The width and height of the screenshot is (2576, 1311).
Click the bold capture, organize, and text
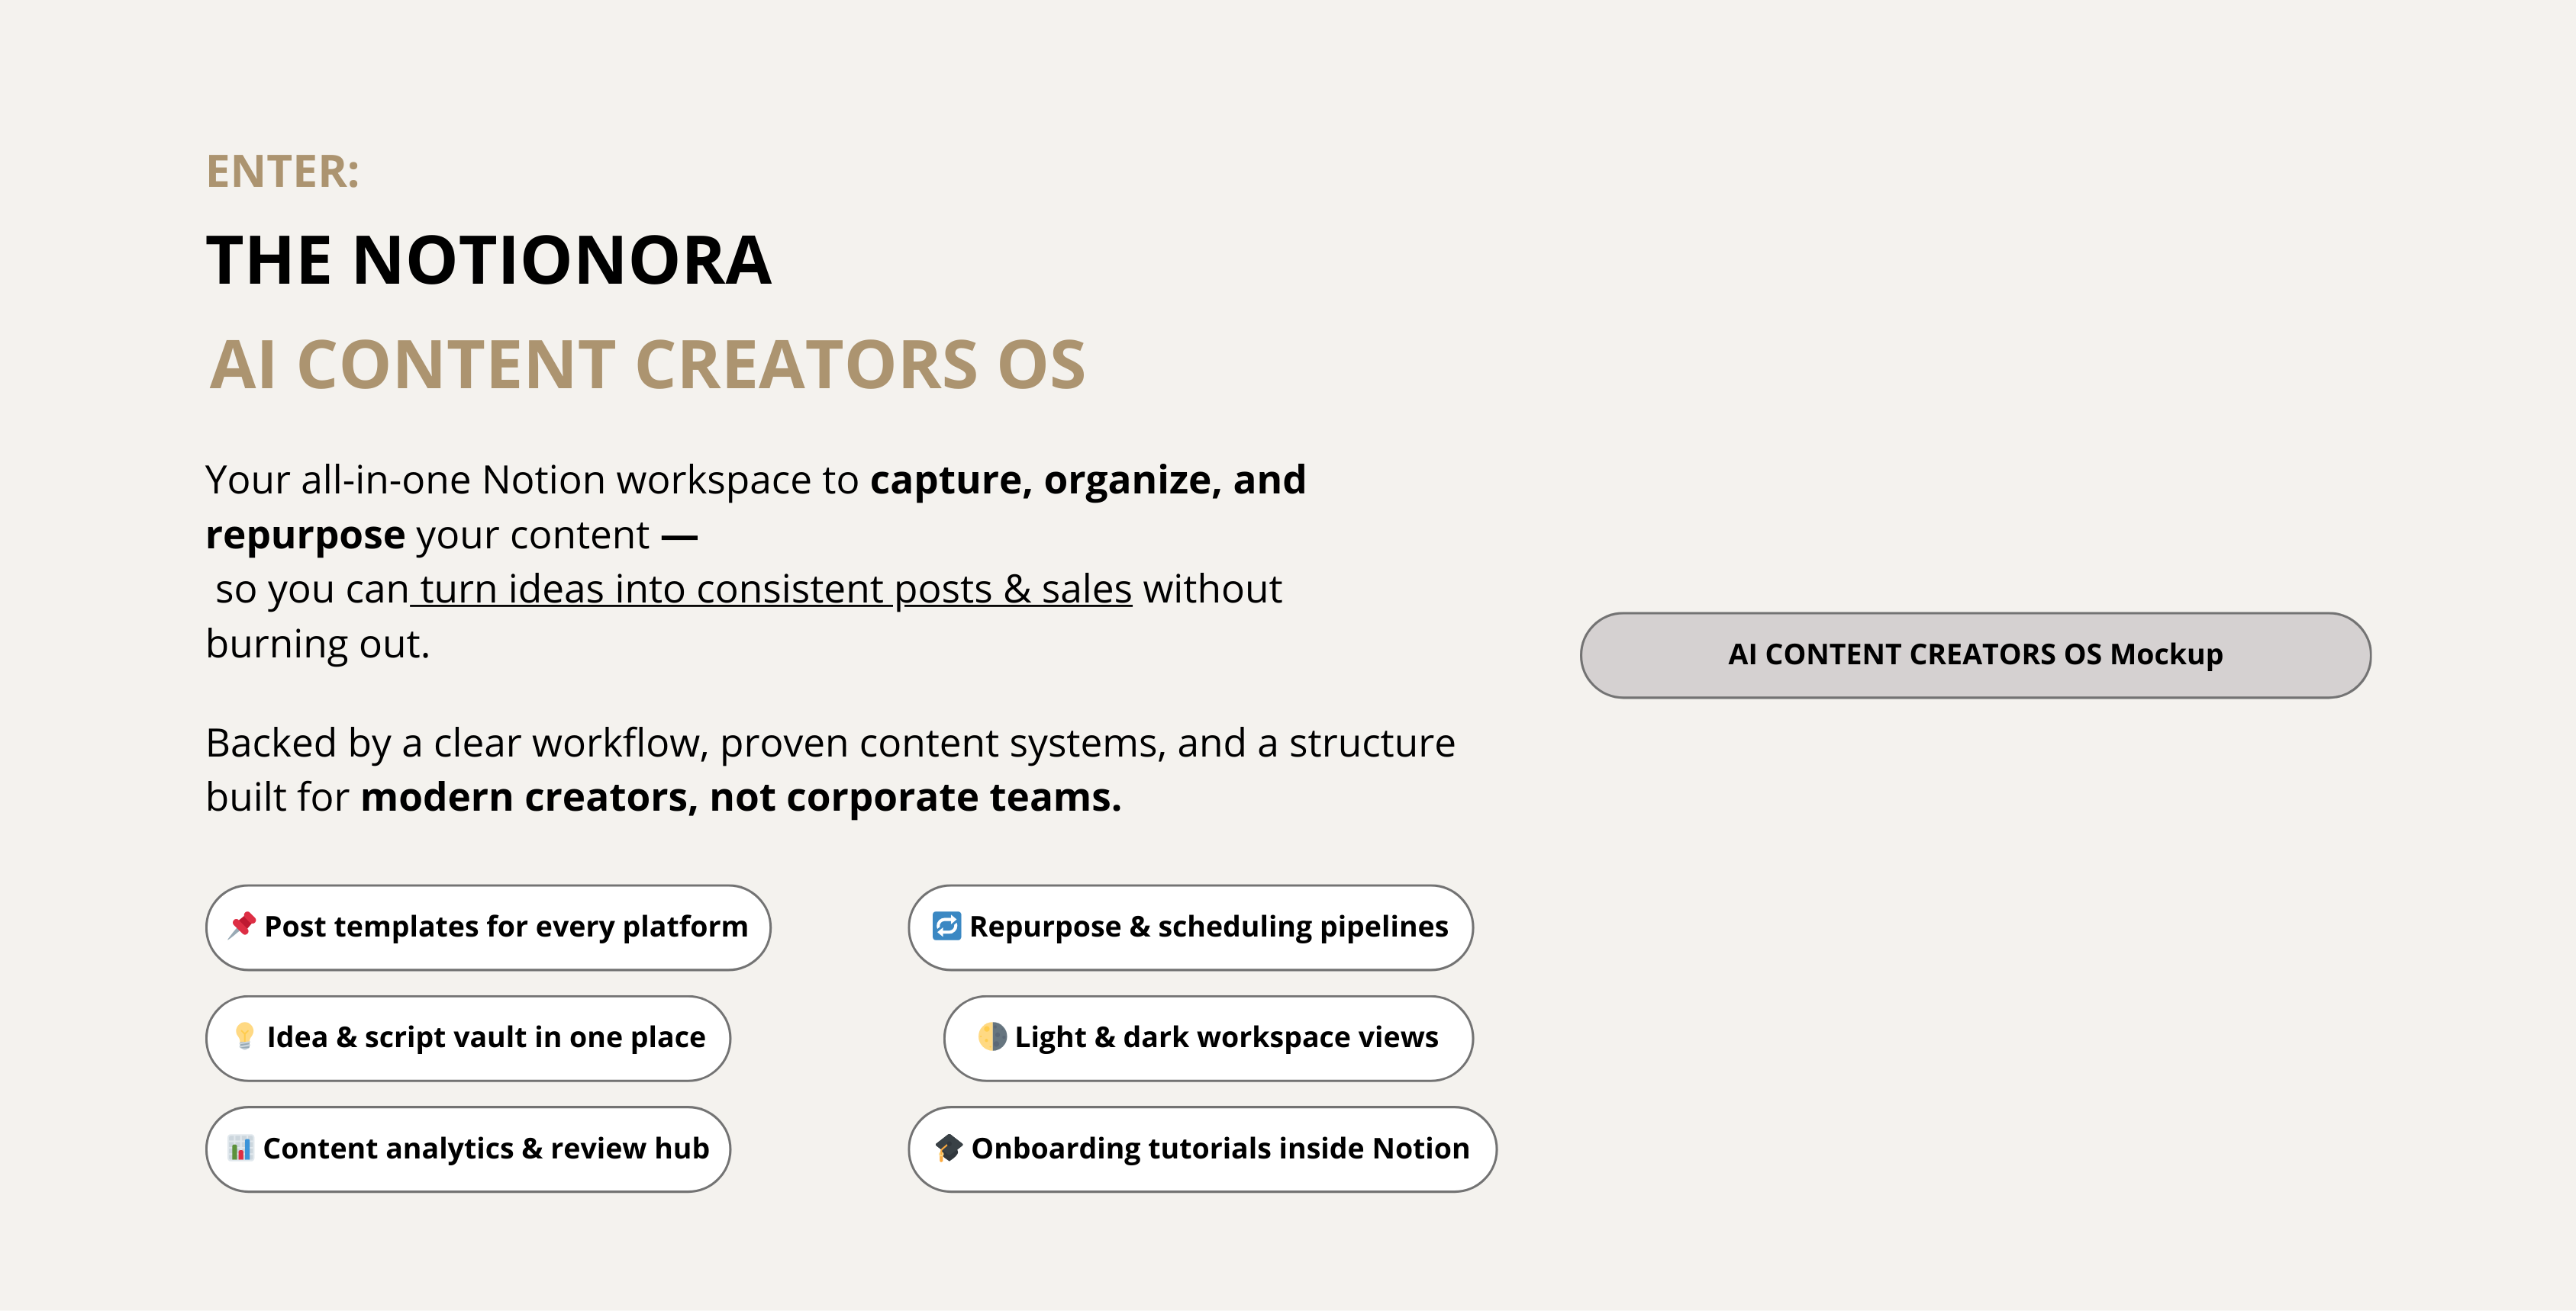pyautogui.click(x=1088, y=480)
